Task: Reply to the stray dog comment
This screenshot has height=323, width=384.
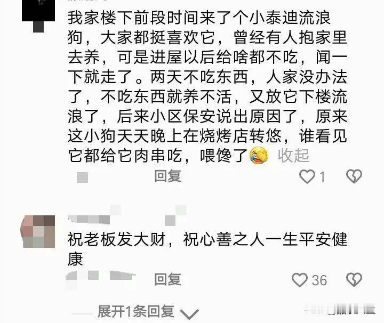Action: tap(168, 176)
